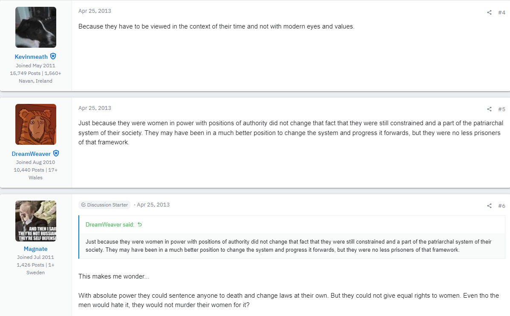Viewport: 510px width, 316px height.
Task: Click the share icon on post #5
Action: click(489, 109)
